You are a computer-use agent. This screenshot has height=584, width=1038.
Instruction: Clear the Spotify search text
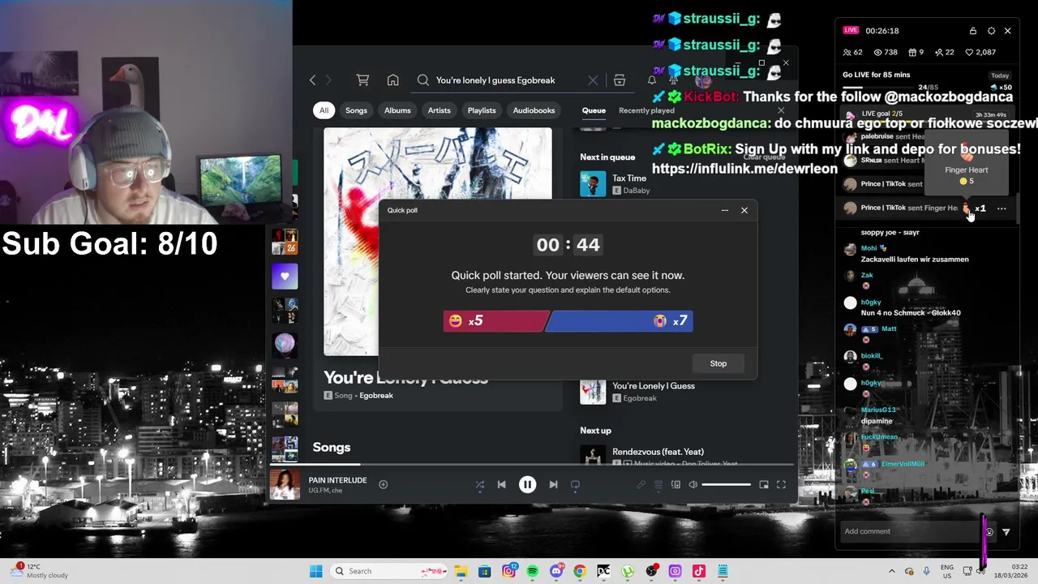coord(593,80)
